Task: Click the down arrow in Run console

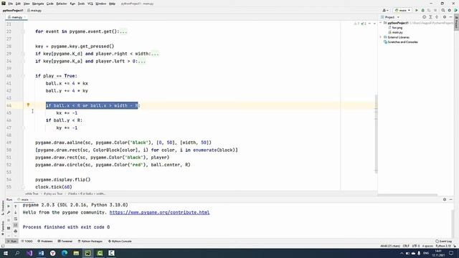Action: click(16, 213)
